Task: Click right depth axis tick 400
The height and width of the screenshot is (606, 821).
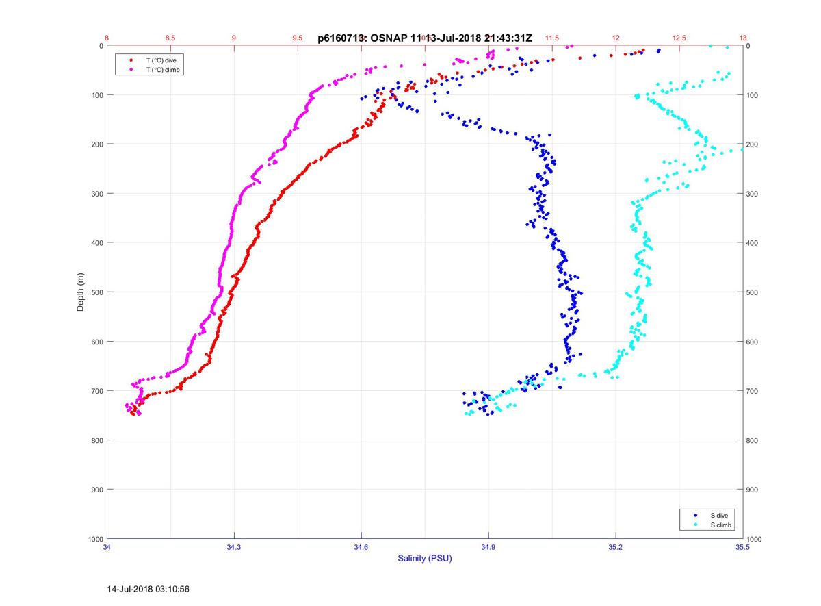Action: [753, 243]
